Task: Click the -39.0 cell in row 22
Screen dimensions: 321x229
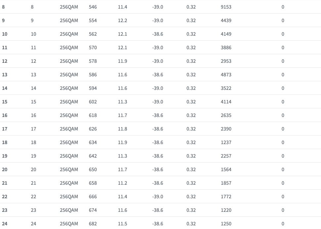Action: [x=158, y=197]
